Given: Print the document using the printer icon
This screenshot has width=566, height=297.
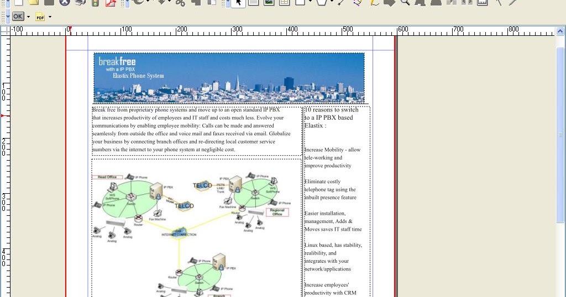Looking at the screenshot, I should [x=80, y=2].
